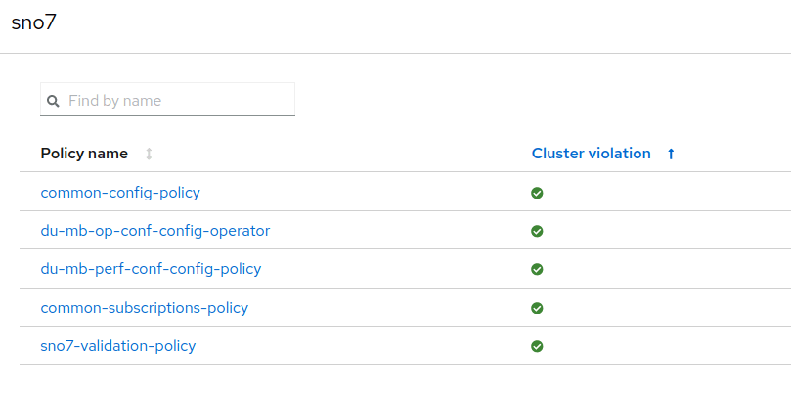
Task: Open the du-mb-op-conf-config-operator policy link
Action: pos(154,231)
